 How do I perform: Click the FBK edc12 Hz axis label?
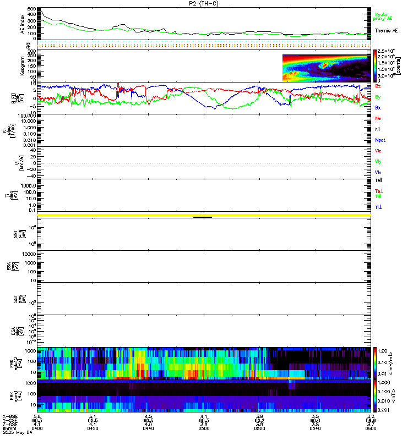[15, 363]
